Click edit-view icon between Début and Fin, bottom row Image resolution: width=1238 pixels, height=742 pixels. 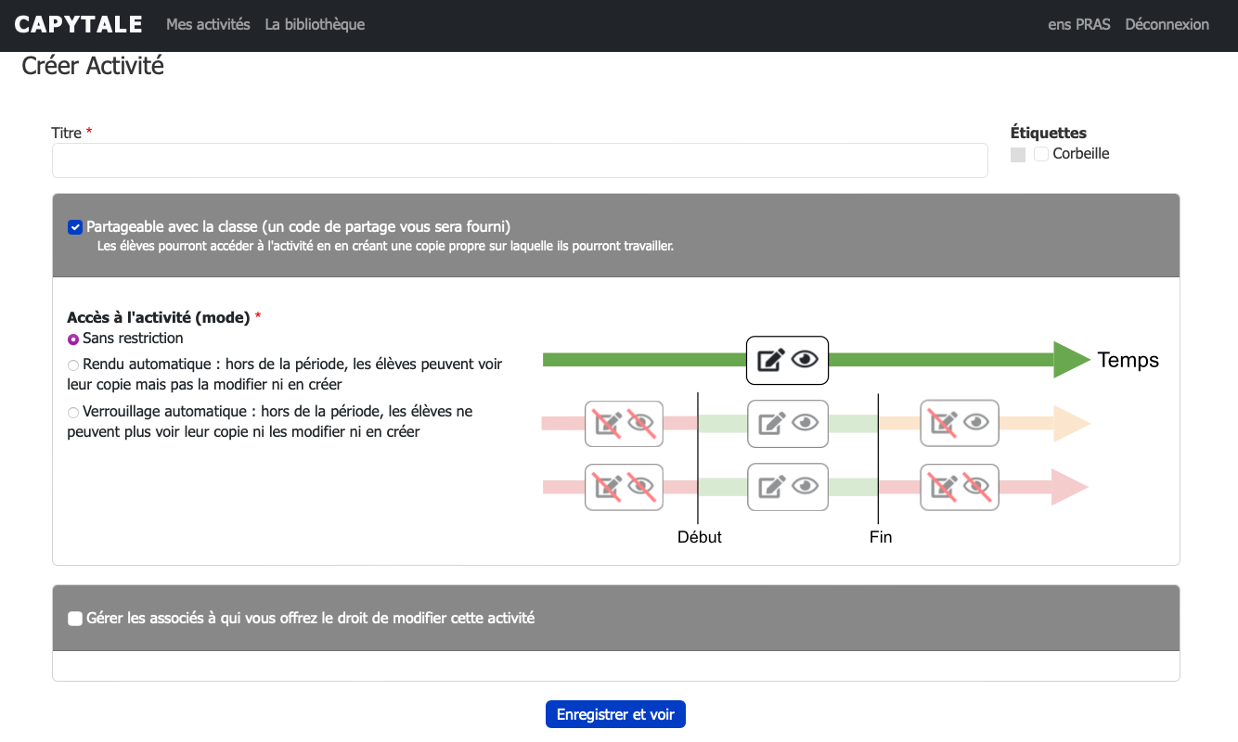click(787, 487)
